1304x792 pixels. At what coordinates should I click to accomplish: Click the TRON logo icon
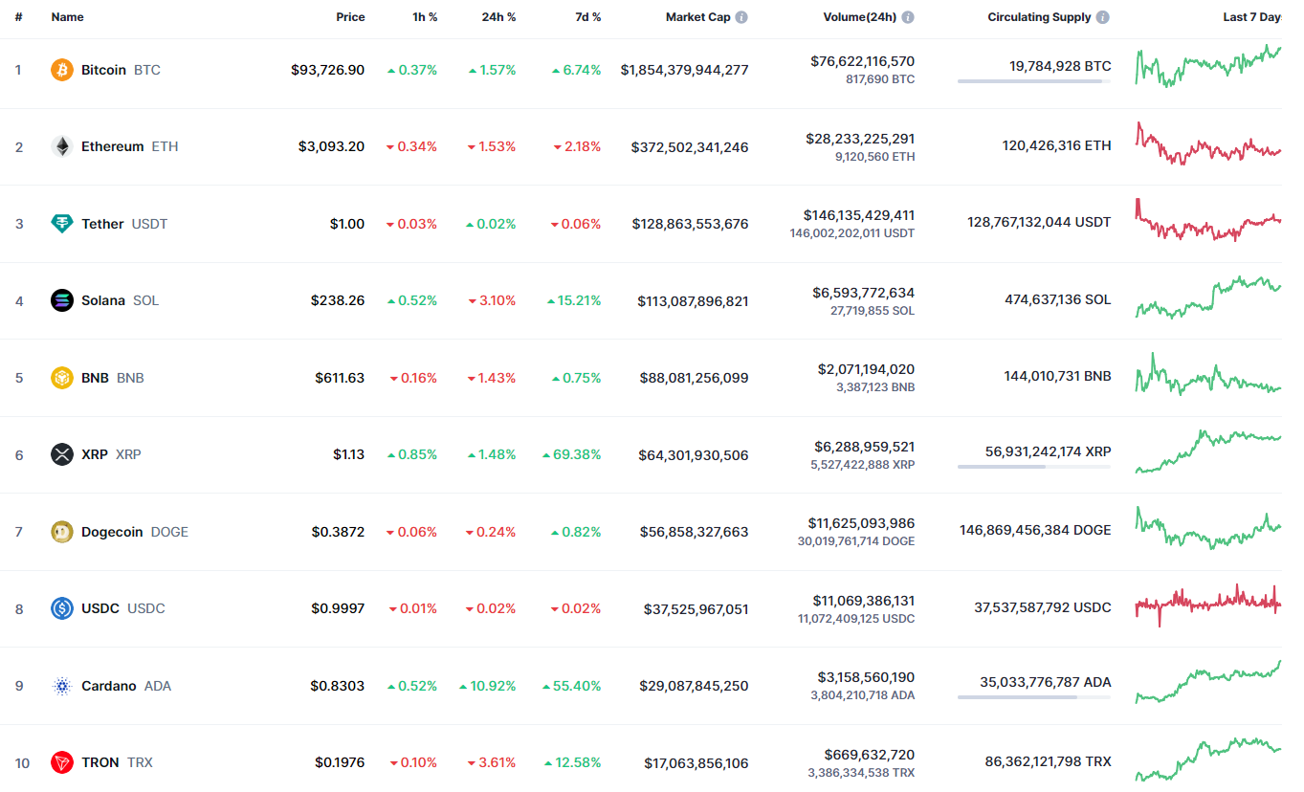coord(62,762)
